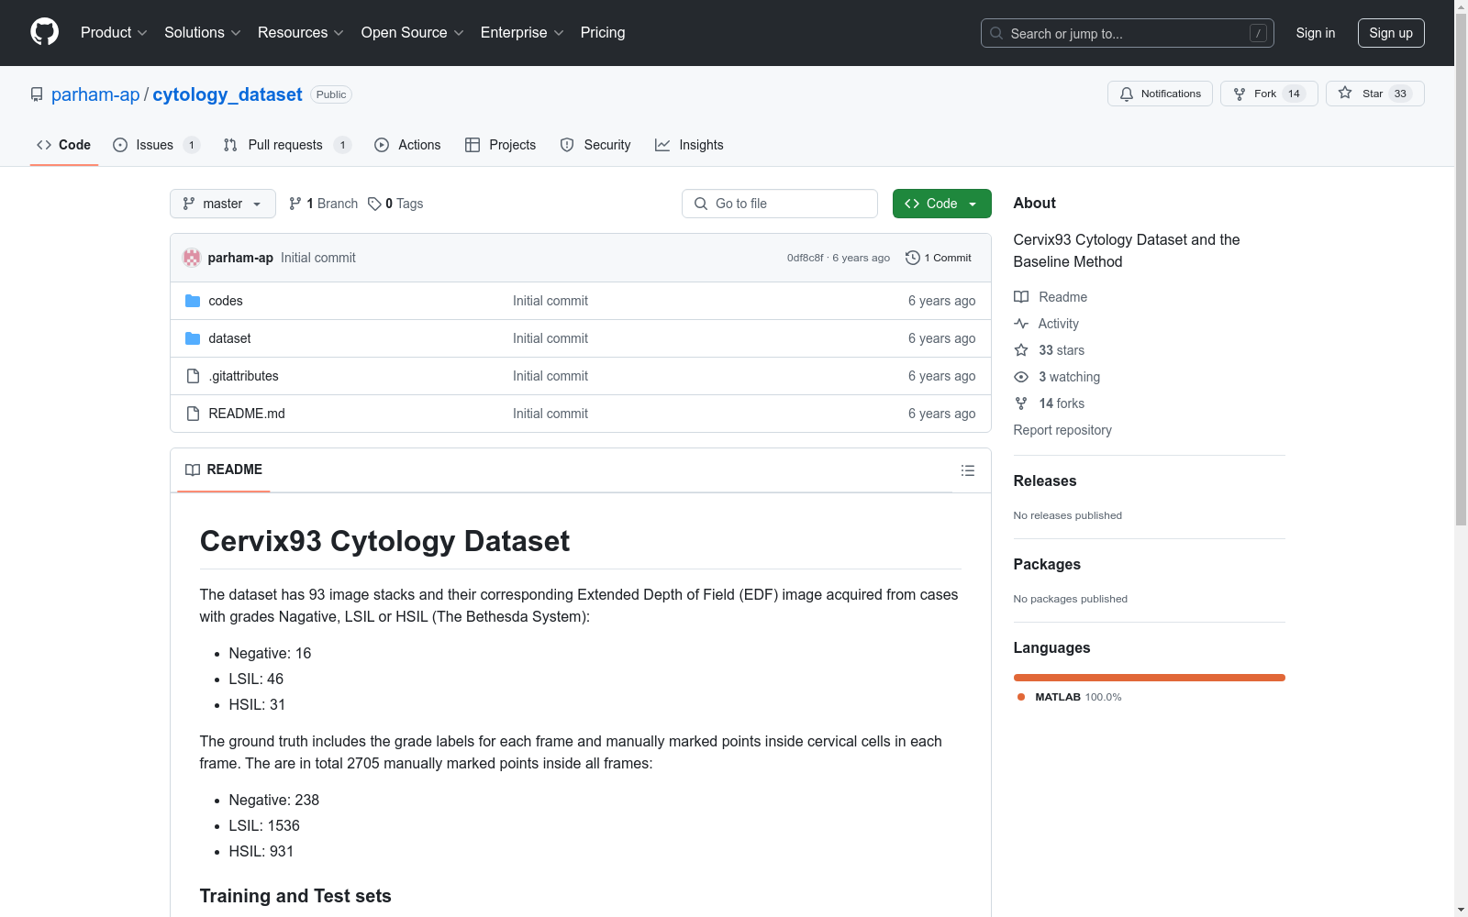Expand the Solutions menu
The width and height of the screenshot is (1468, 917).
pos(203,32)
